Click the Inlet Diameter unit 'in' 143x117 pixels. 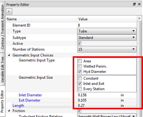tap(122, 95)
